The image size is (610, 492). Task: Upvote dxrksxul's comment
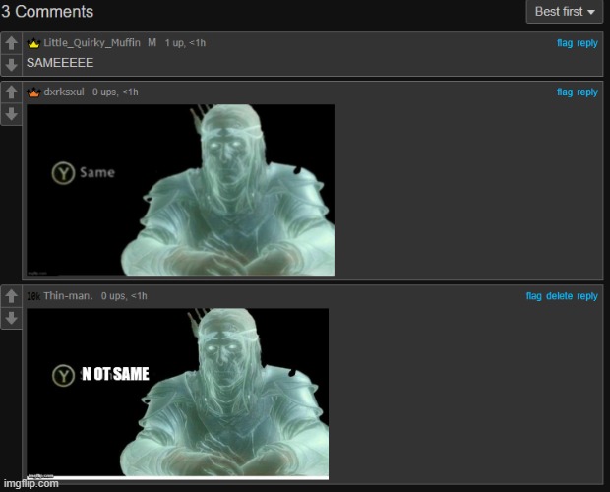11,92
